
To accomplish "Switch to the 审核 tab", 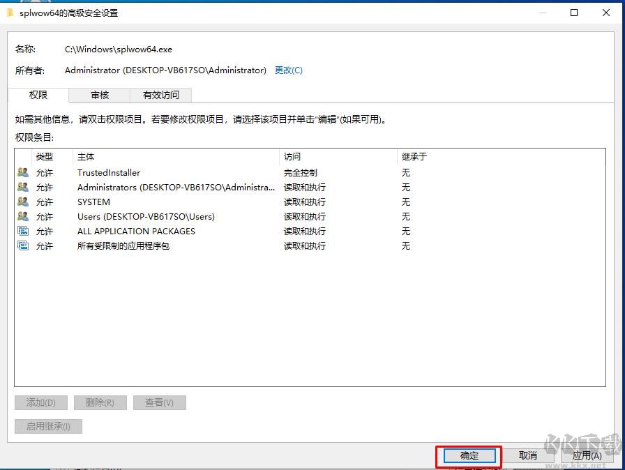I will (x=99, y=95).
